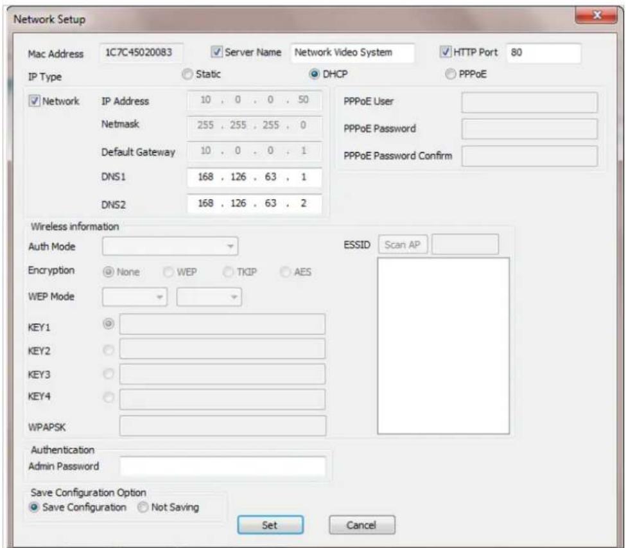Click the ESSID text field
The image size is (626, 548).
pyautogui.click(x=465, y=244)
